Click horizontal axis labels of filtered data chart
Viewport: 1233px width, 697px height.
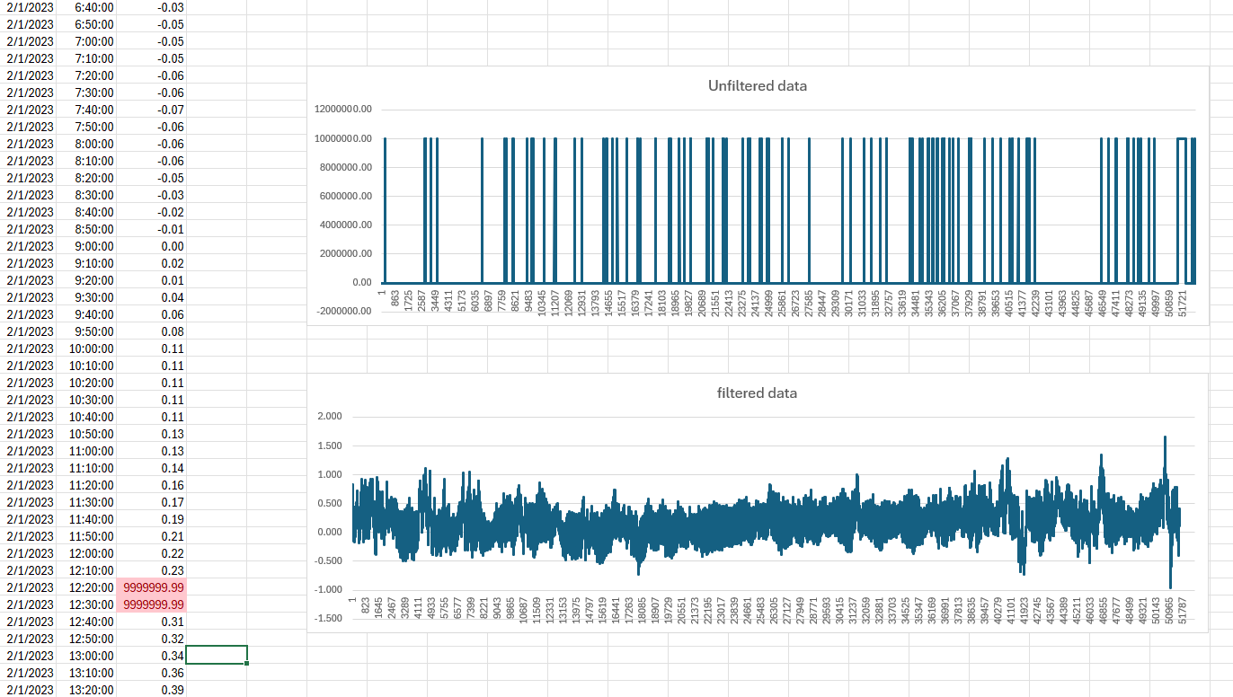tap(764, 611)
